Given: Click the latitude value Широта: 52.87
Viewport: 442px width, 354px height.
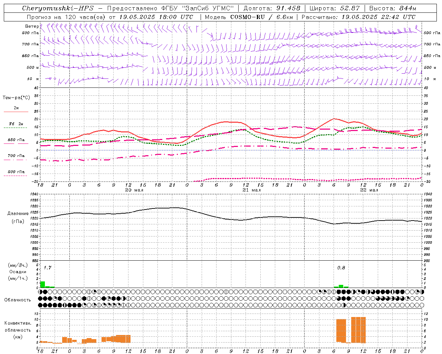Looking at the screenshot, I should coord(335,8).
